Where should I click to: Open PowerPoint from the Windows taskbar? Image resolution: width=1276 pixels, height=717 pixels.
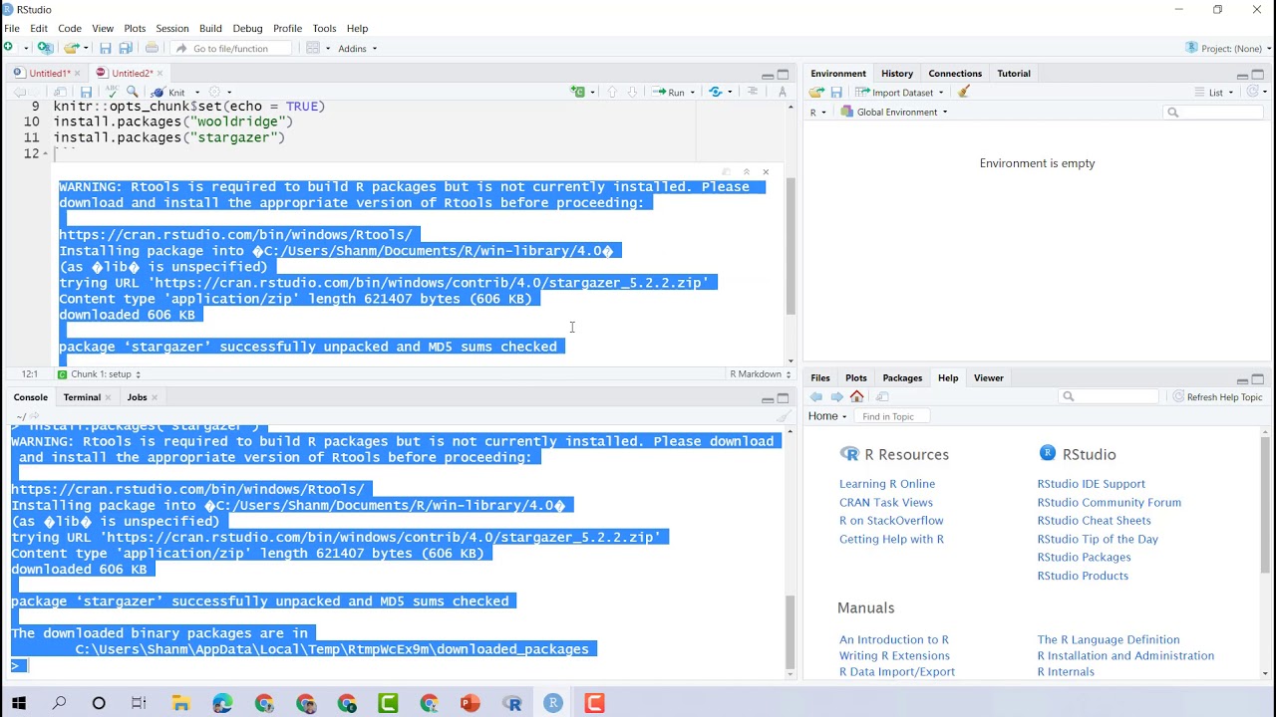coord(470,703)
